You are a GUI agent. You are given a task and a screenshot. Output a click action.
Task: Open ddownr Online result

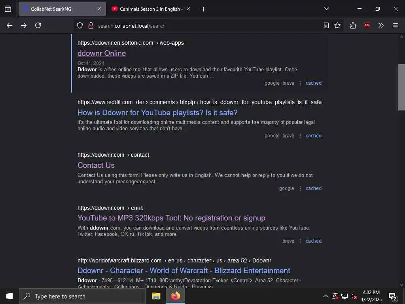(102, 53)
